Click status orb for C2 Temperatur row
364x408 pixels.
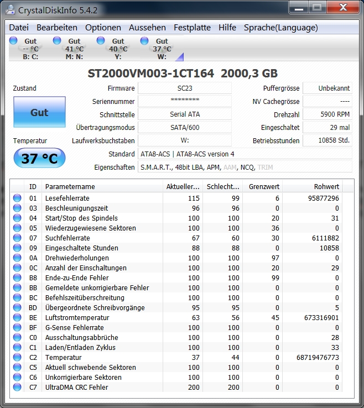(x=17, y=357)
